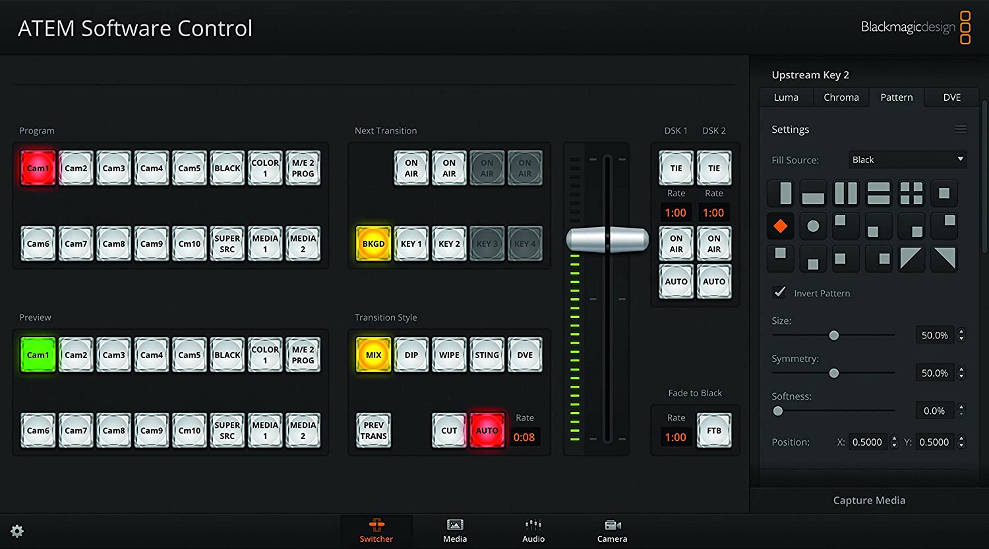Select the diamond pattern icon
The height and width of the screenshot is (549, 989).
coord(780,226)
